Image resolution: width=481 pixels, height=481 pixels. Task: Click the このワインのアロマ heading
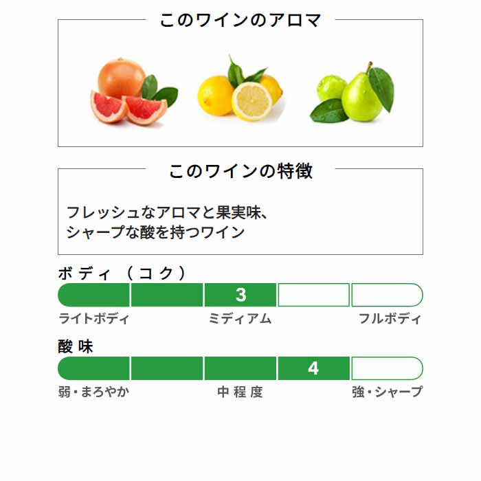click(240, 20)
